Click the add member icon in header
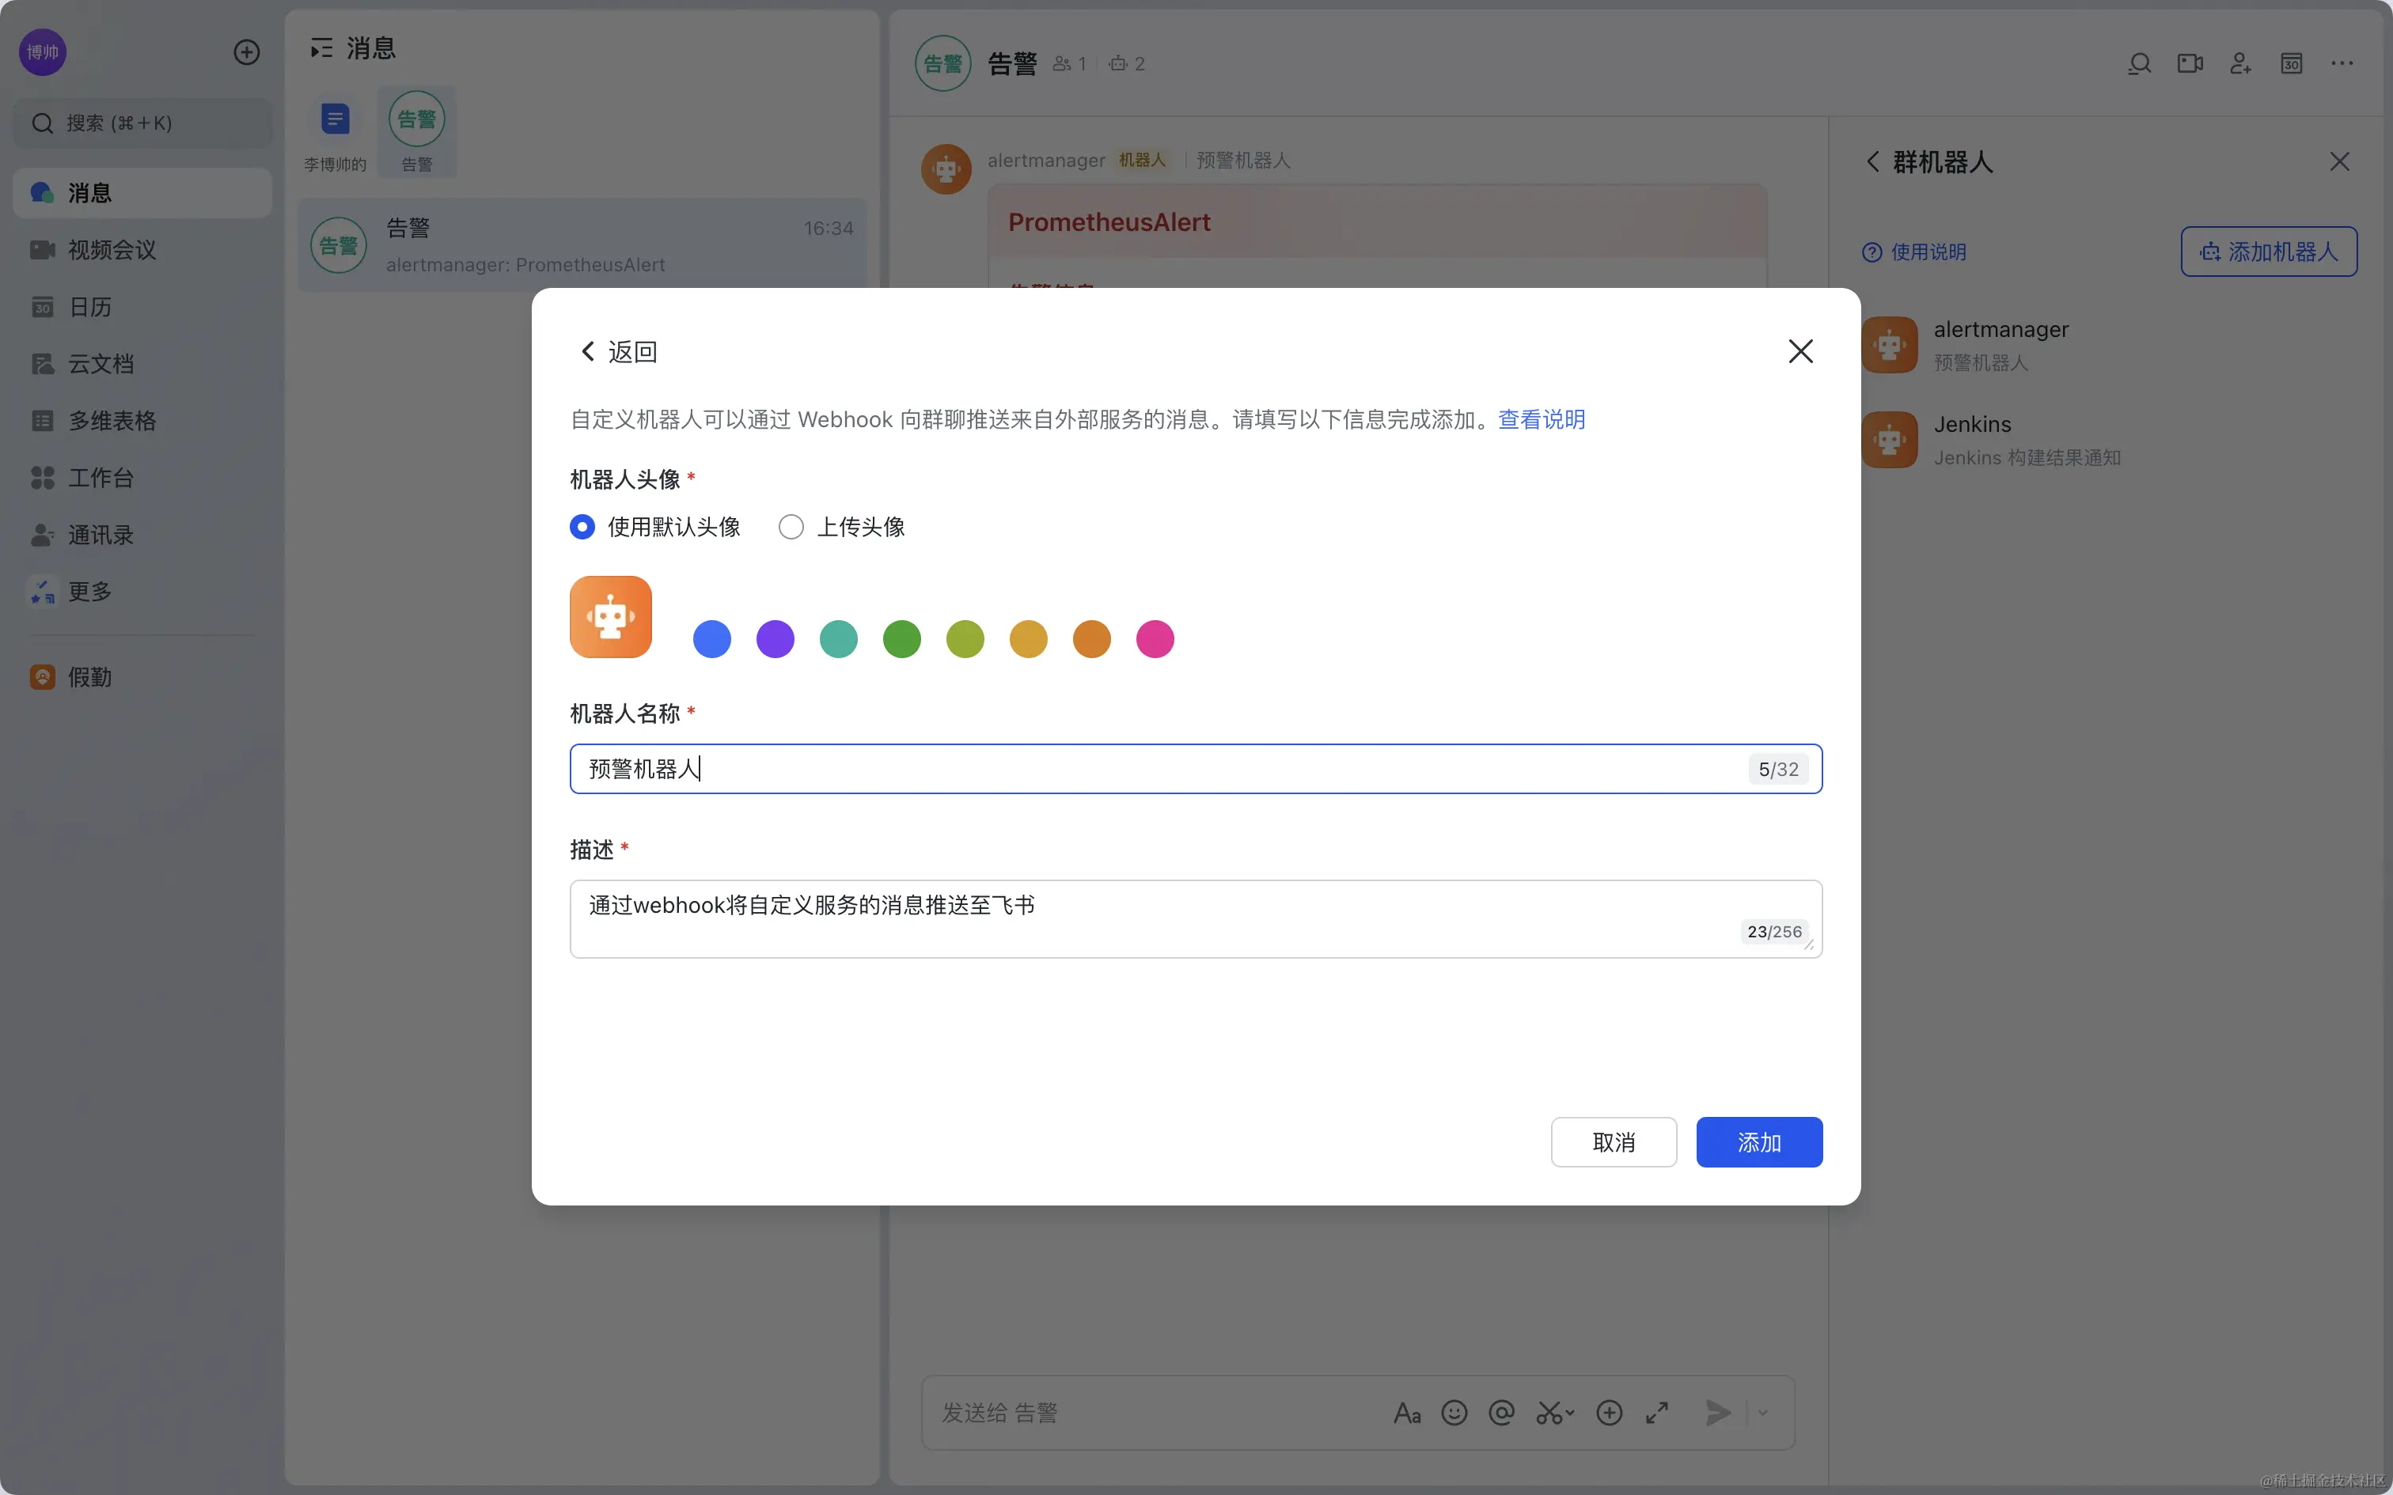 click(2239, 63)
